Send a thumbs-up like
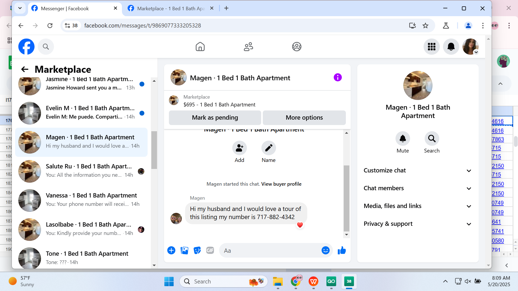 tap(342, 251)
